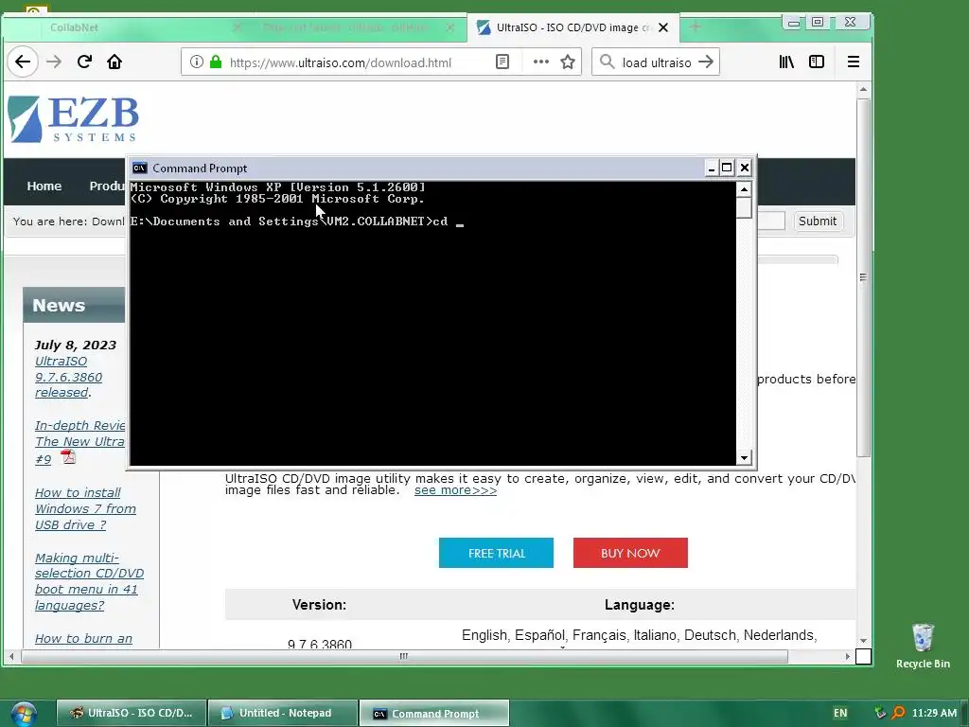
Task: Click the July 8, 2023 date text
Action: pos(76,345)
